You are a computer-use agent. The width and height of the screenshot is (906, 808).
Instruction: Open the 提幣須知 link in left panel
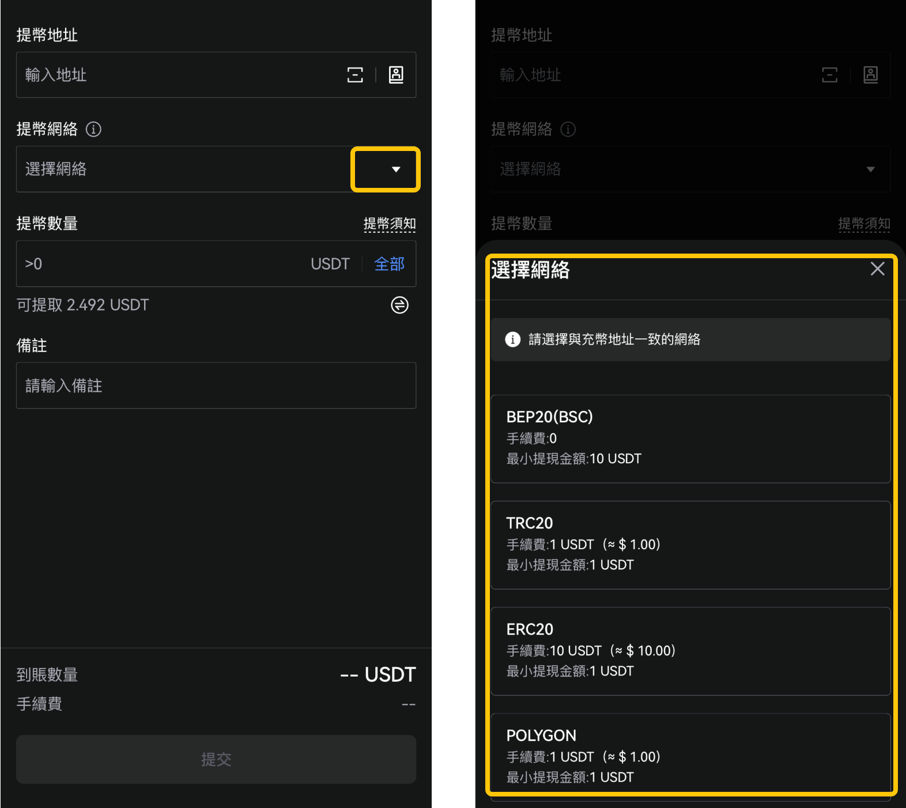[x=390, y=224]
